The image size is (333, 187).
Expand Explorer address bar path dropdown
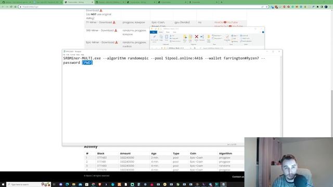tap(191, 48)
